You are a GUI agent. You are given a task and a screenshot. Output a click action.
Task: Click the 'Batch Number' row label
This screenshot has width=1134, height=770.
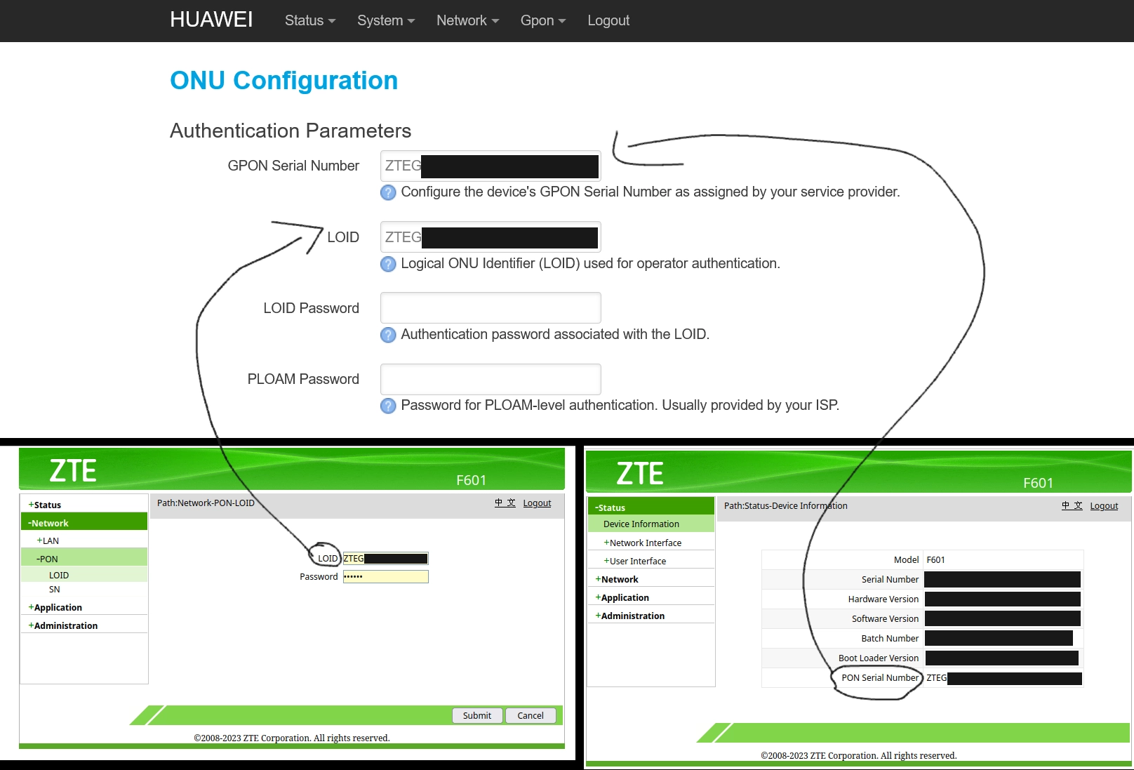[x=890, y=639]
